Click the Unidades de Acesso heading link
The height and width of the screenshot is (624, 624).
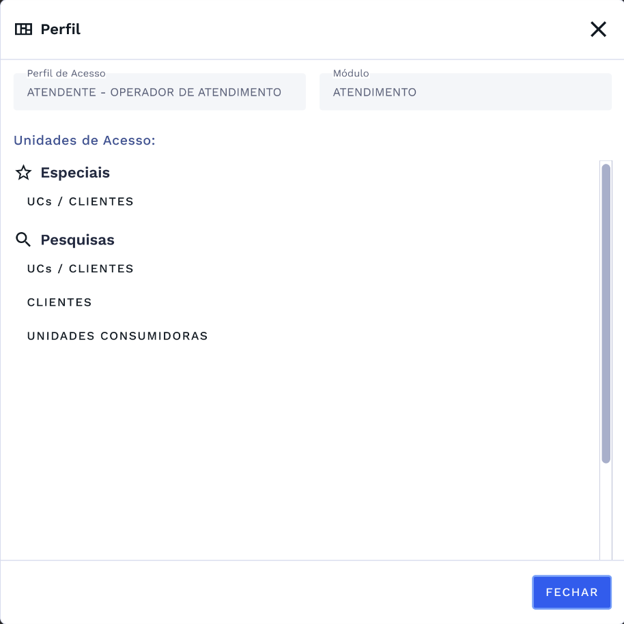pos(85,140)
